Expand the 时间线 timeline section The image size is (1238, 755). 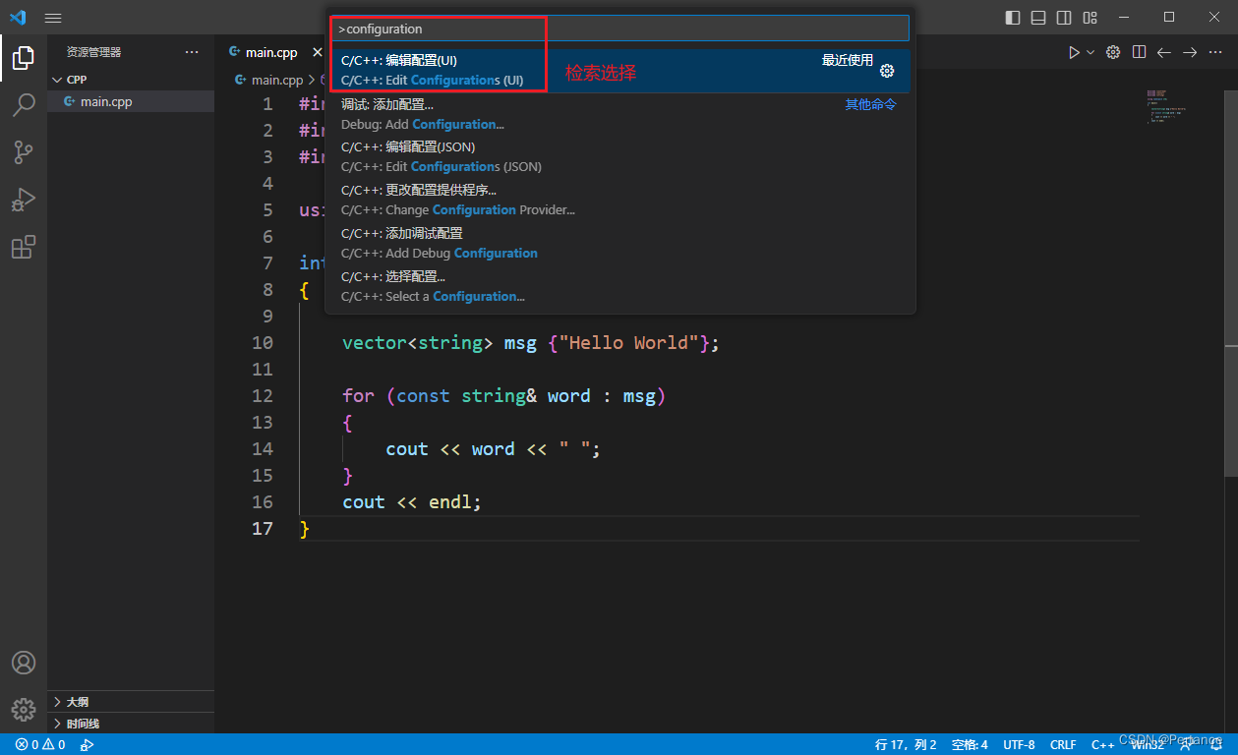tap(131, 724)
